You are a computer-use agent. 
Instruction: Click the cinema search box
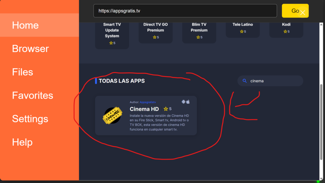(x=273, y=81)
